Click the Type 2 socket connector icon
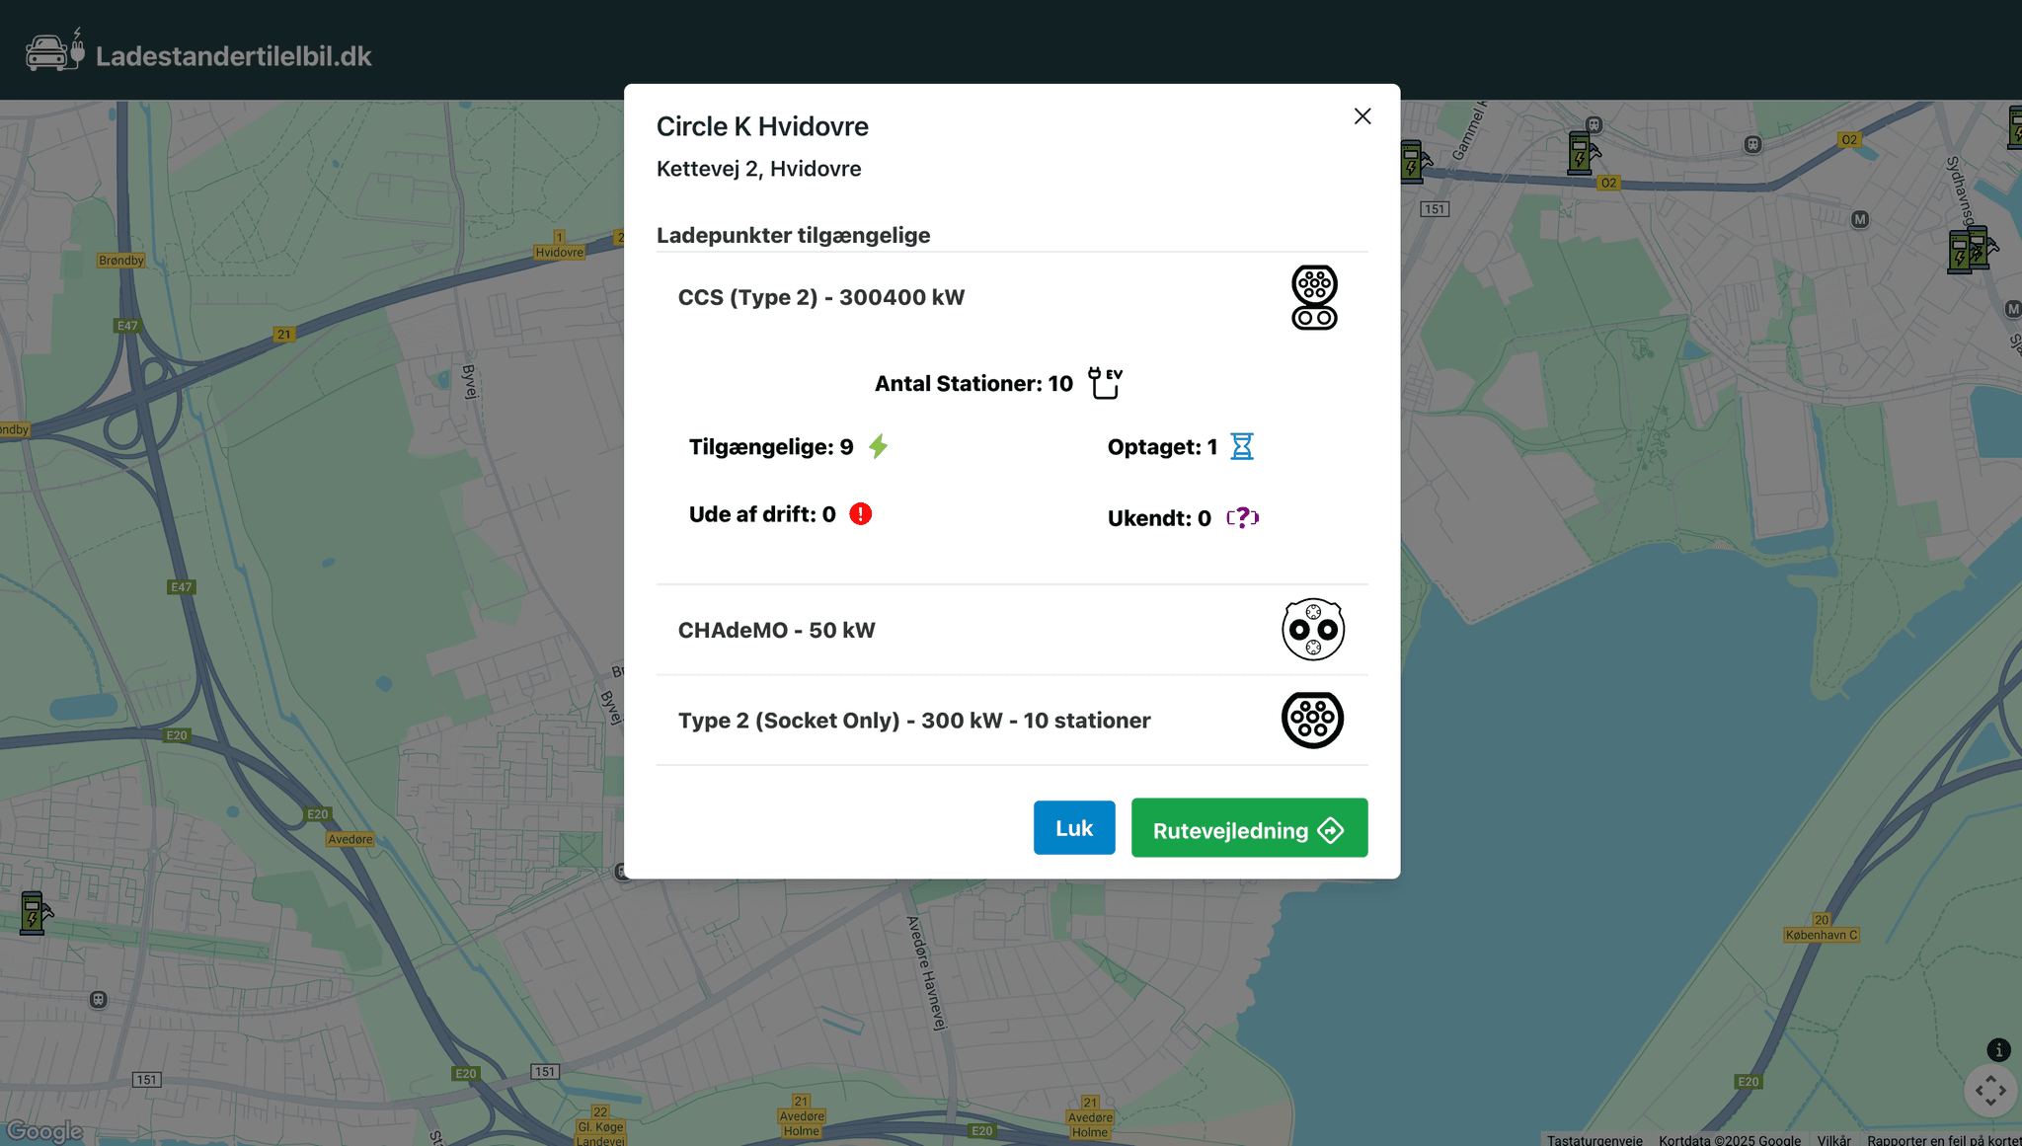The image size is (2022, 1146). [x=1312, y=720]
